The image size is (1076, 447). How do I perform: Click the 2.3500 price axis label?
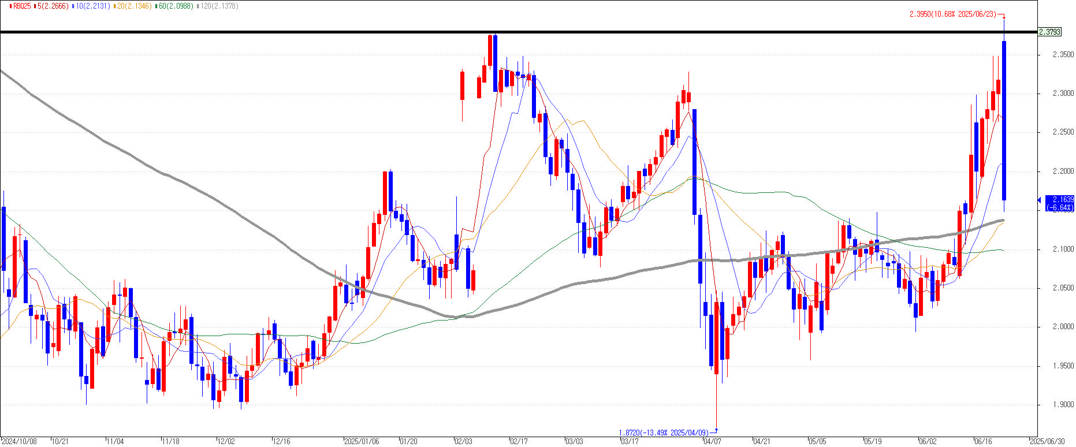[1063, 55]
